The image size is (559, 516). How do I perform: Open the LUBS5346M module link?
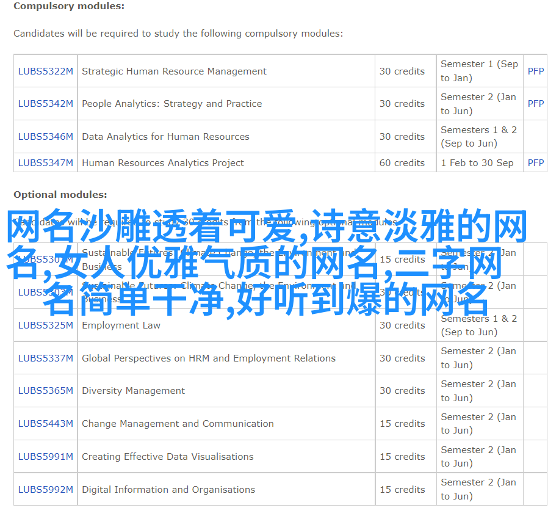point(46,137)
